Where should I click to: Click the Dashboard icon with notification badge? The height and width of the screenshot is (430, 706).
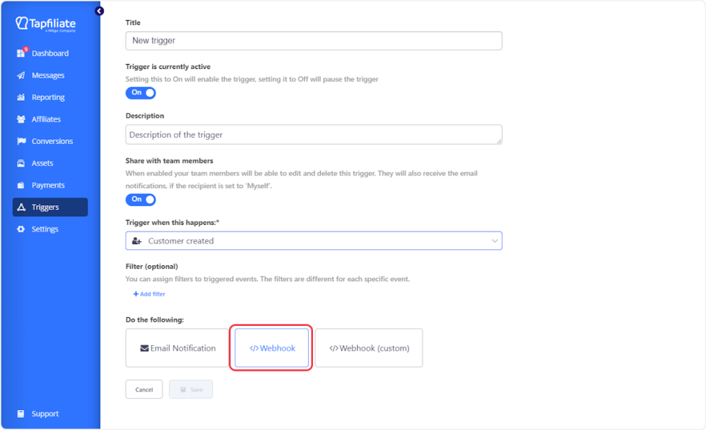pos(21,53)
